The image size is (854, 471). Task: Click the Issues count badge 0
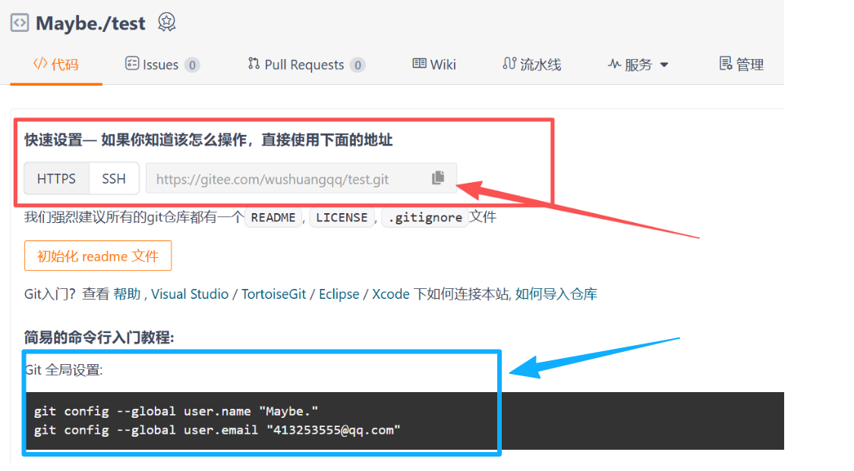(x=192, y=64)
